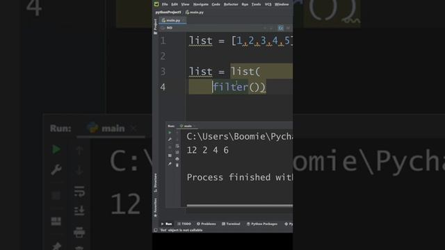Click the search magnifier icon in find bar

[163, 28]
